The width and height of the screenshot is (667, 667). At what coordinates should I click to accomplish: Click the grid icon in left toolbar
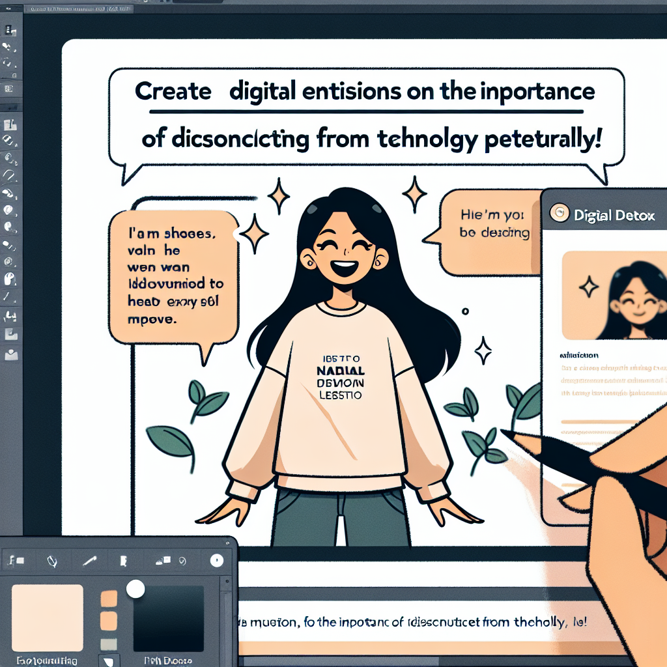coord(9,89)
